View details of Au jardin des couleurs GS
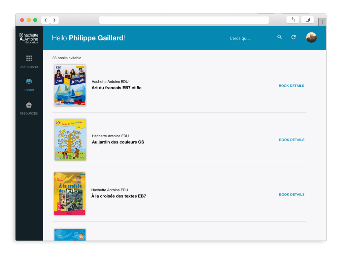 292,140
